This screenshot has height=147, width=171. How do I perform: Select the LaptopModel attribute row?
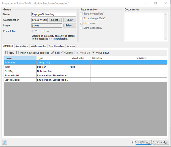[x=85, y=80]
